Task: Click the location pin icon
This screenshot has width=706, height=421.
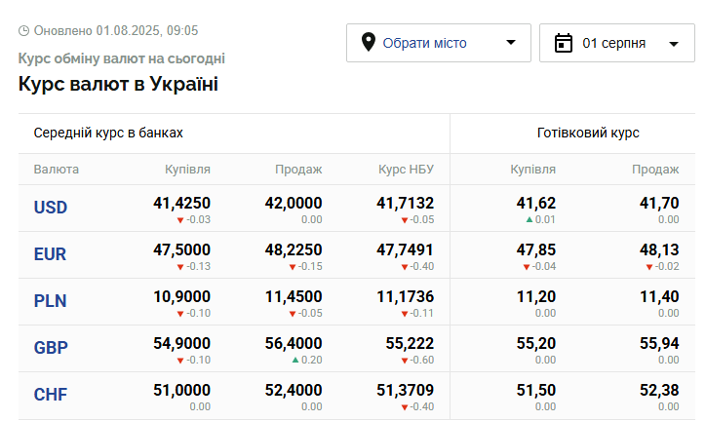Action: tap(368, 43)
